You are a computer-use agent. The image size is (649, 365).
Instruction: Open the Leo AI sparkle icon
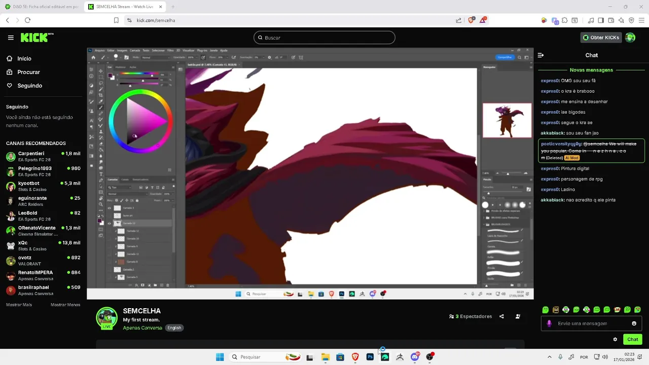pyautogui.click(x=621, y=20)
